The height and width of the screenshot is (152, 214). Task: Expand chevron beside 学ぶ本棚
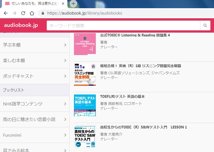click(x=65, y=45)
